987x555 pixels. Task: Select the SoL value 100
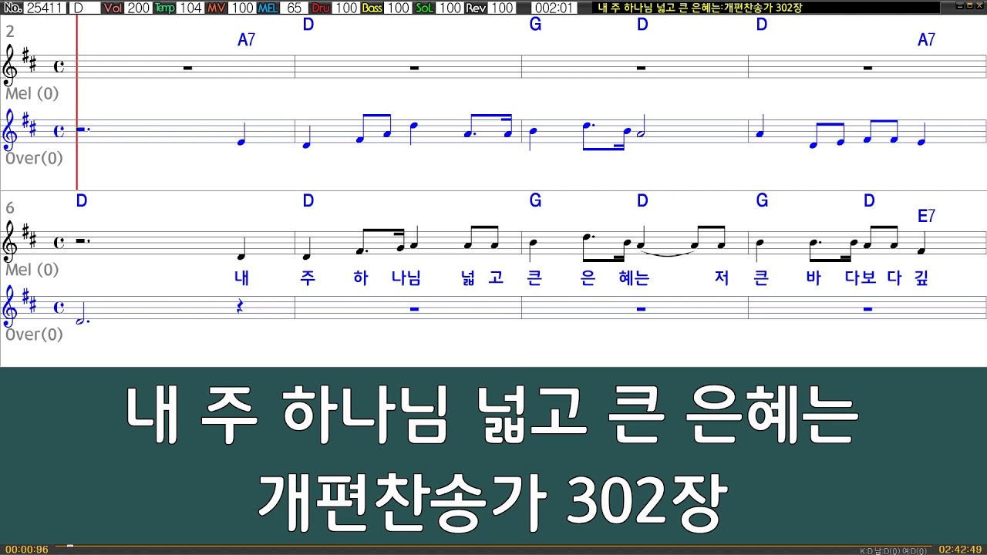coord(450,8)
